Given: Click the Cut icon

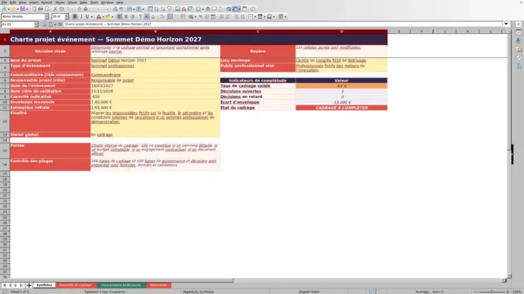Looking at the screenshot, I should (55, 9).
